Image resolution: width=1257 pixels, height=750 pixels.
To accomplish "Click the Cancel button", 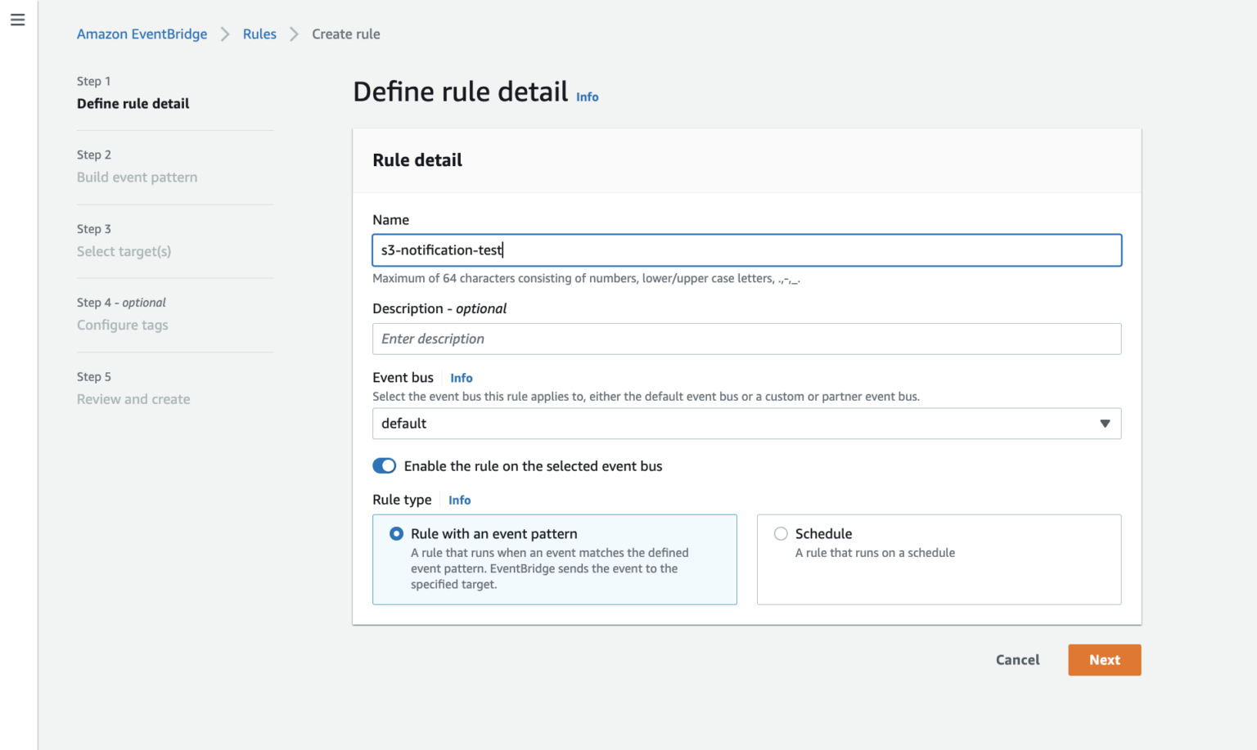I will click(x=1017, y=660).
